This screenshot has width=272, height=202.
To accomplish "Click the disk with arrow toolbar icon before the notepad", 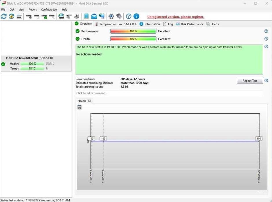I will [77, 16].
